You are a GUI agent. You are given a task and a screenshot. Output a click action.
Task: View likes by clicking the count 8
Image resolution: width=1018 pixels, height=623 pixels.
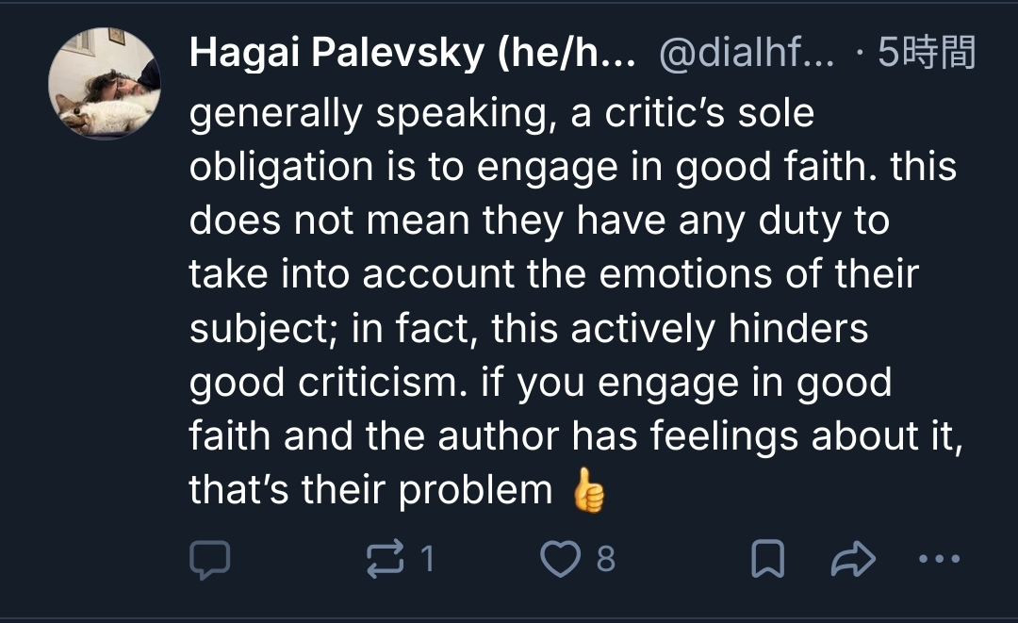coord(606,560)
